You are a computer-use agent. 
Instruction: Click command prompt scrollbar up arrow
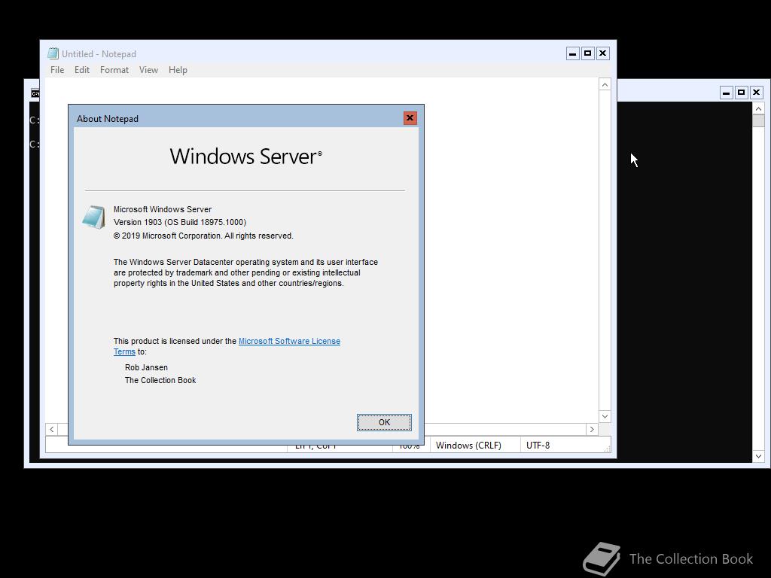click(759, 108)
